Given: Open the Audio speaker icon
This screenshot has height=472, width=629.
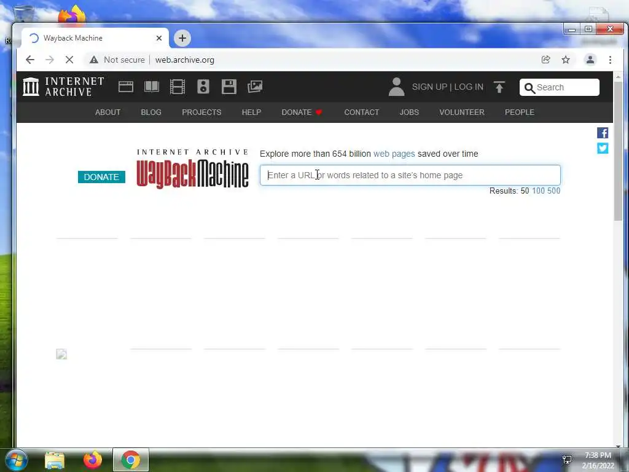Looking at the screenshot, I should tap(203, 87).
